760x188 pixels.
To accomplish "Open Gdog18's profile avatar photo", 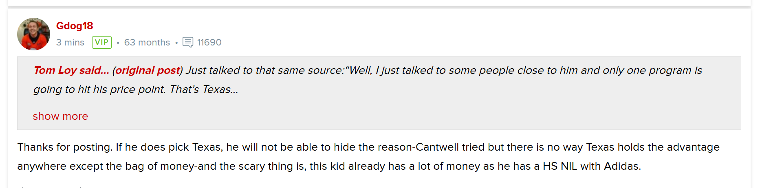I will coord(33,34).
